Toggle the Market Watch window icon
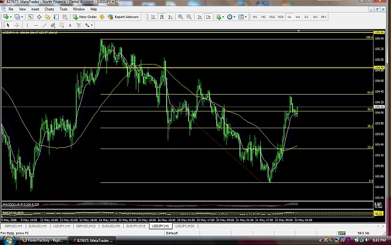This screenshot has width=391, height=245. point(31,17)
